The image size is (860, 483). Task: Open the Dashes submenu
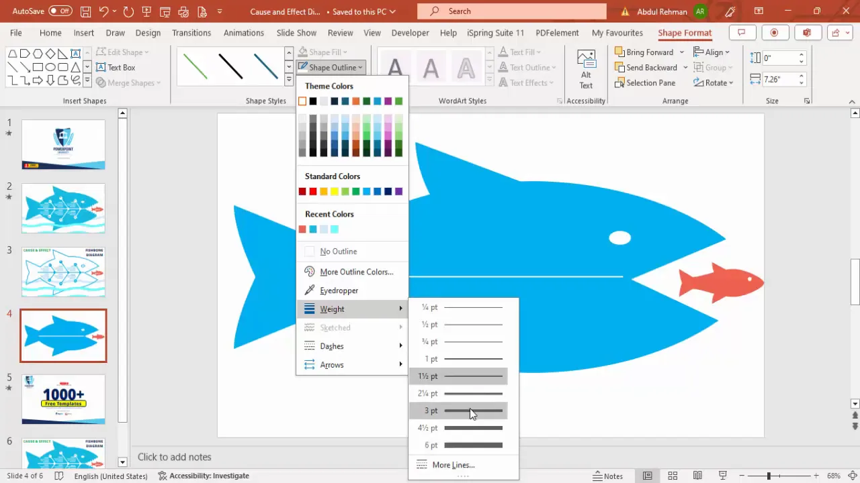pyautogui.click(x=352, y=346)
